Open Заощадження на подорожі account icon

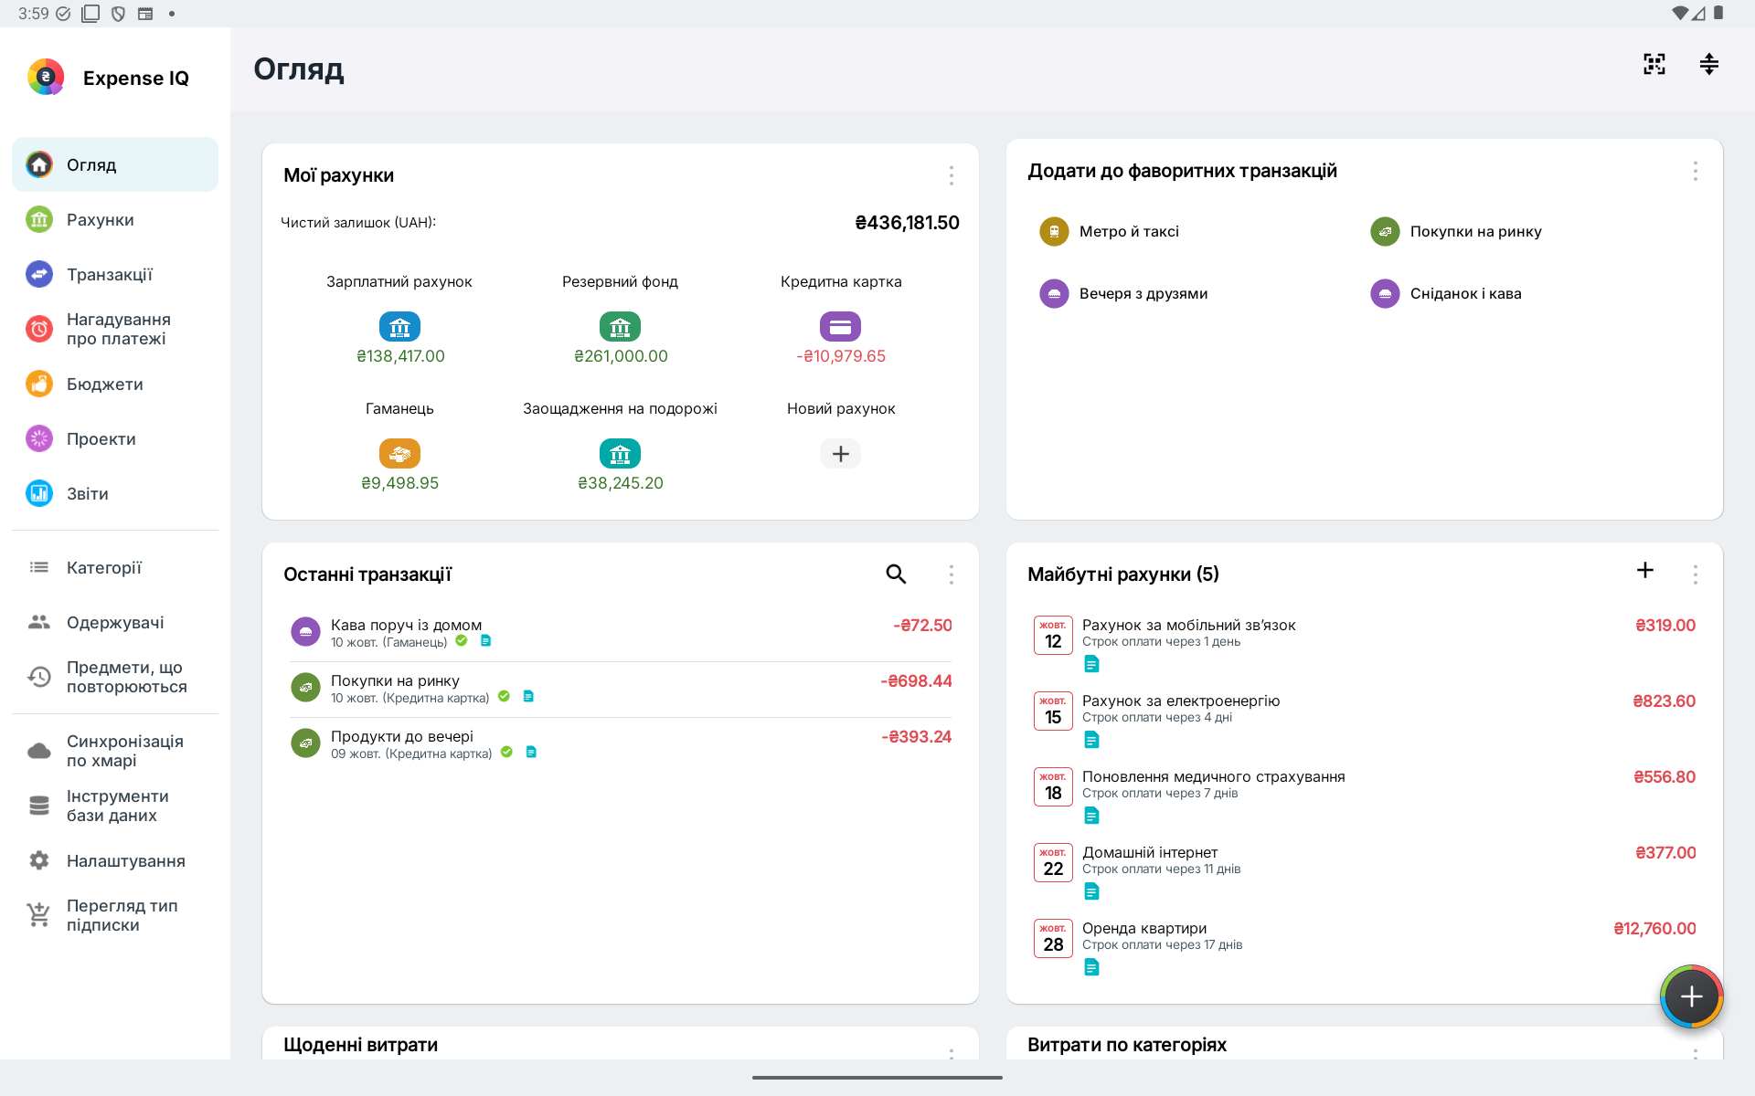pos(620,453)
